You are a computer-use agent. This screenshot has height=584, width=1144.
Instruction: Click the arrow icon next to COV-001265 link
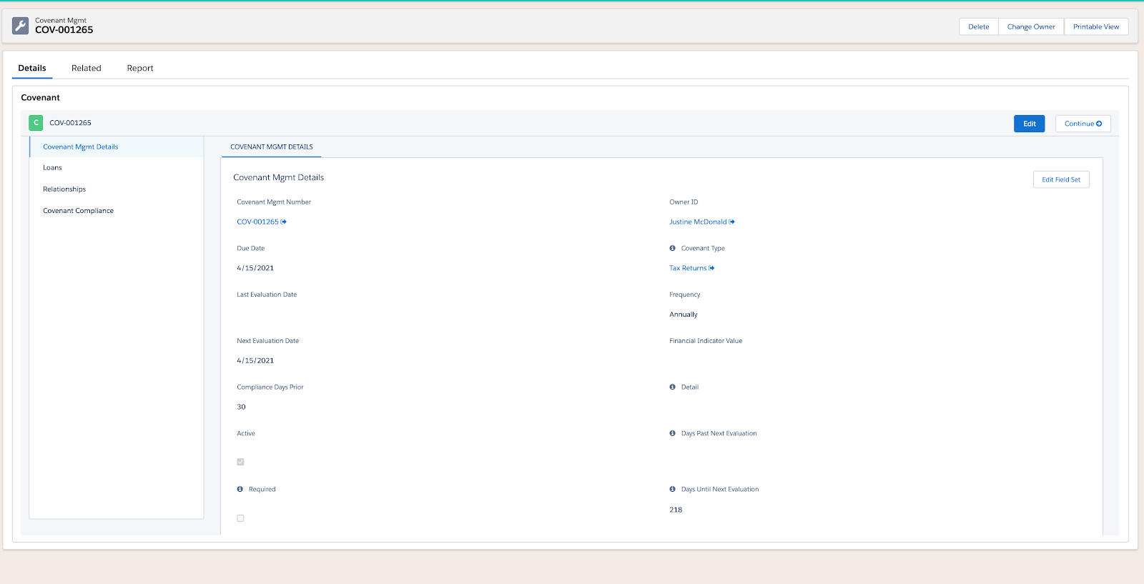coord(284,222)
